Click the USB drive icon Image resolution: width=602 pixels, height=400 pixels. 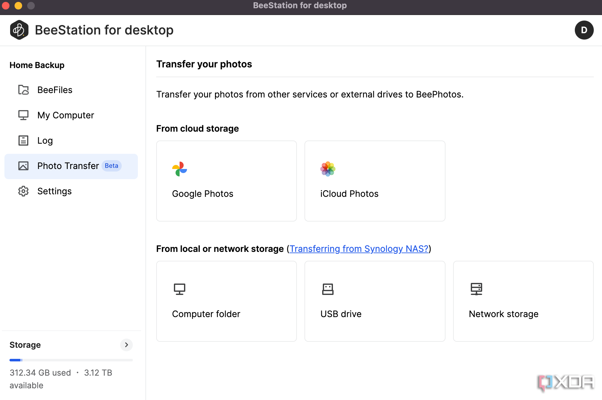click(x=328, y=289)
